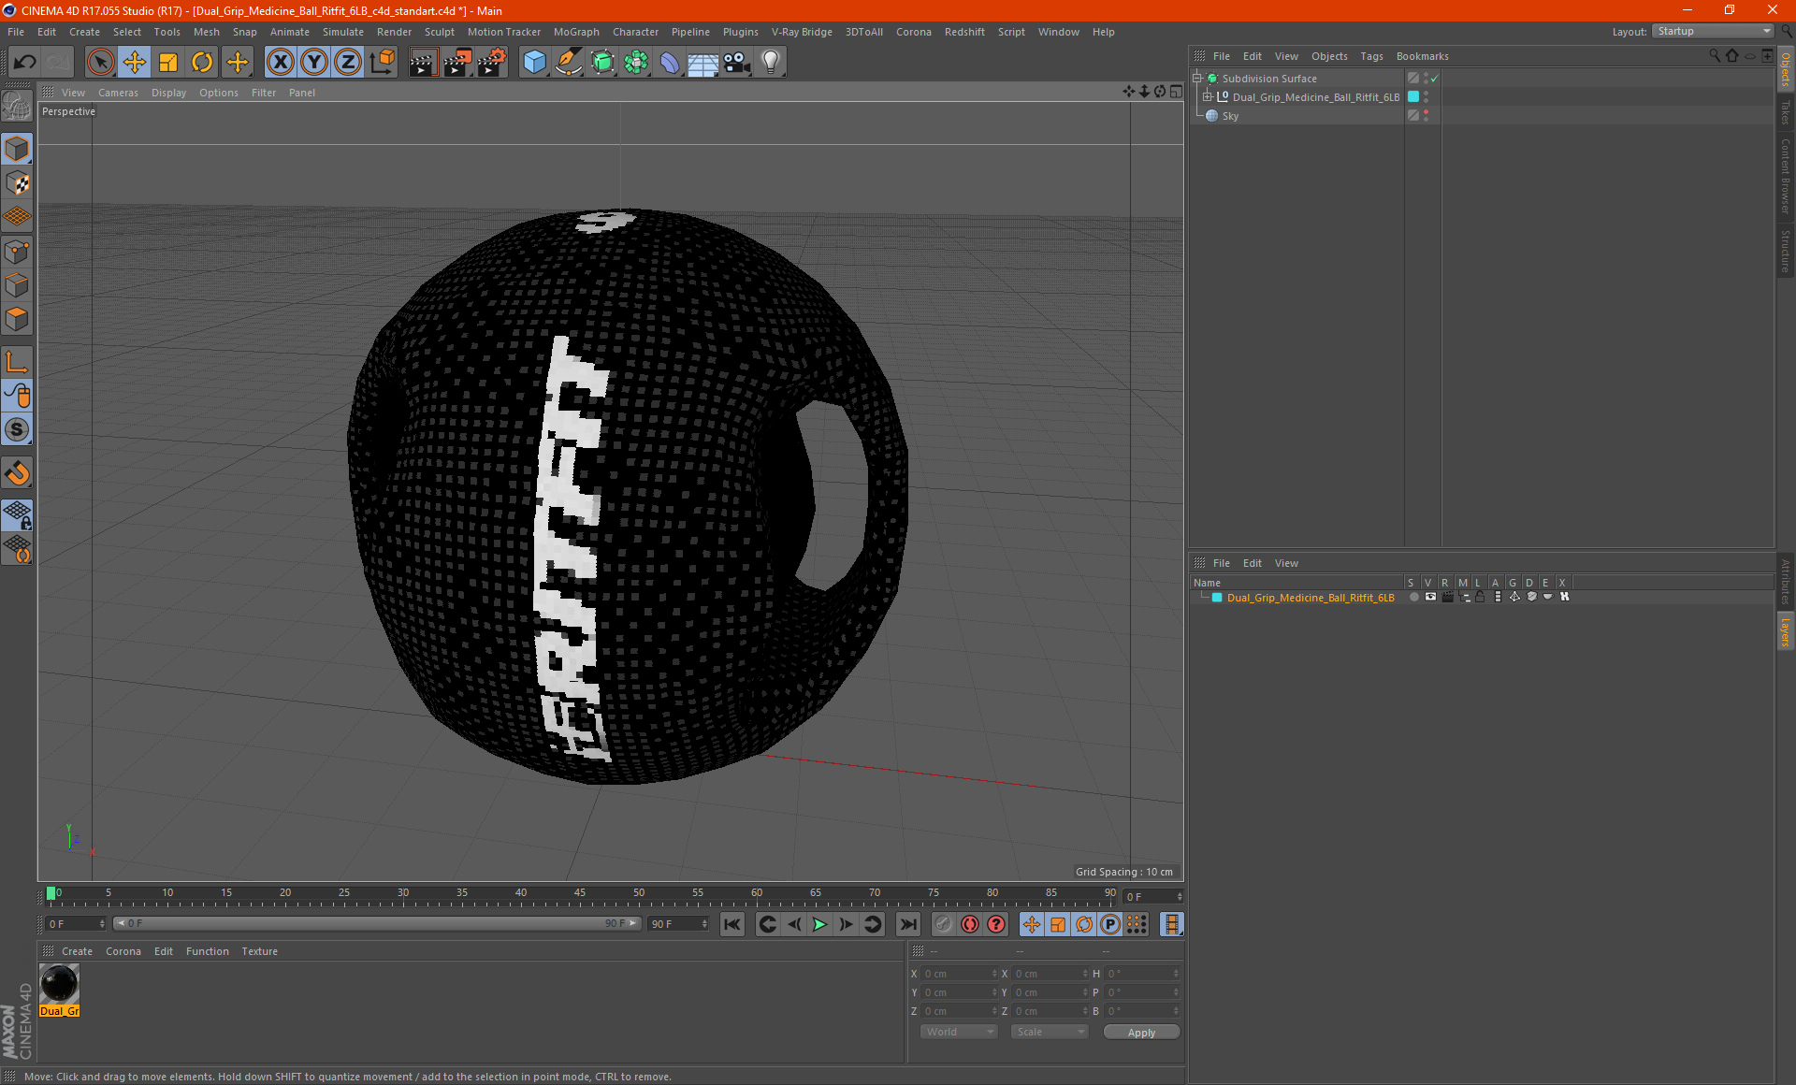Open Render Settings clapperboard-gear icon

(491, 63)
